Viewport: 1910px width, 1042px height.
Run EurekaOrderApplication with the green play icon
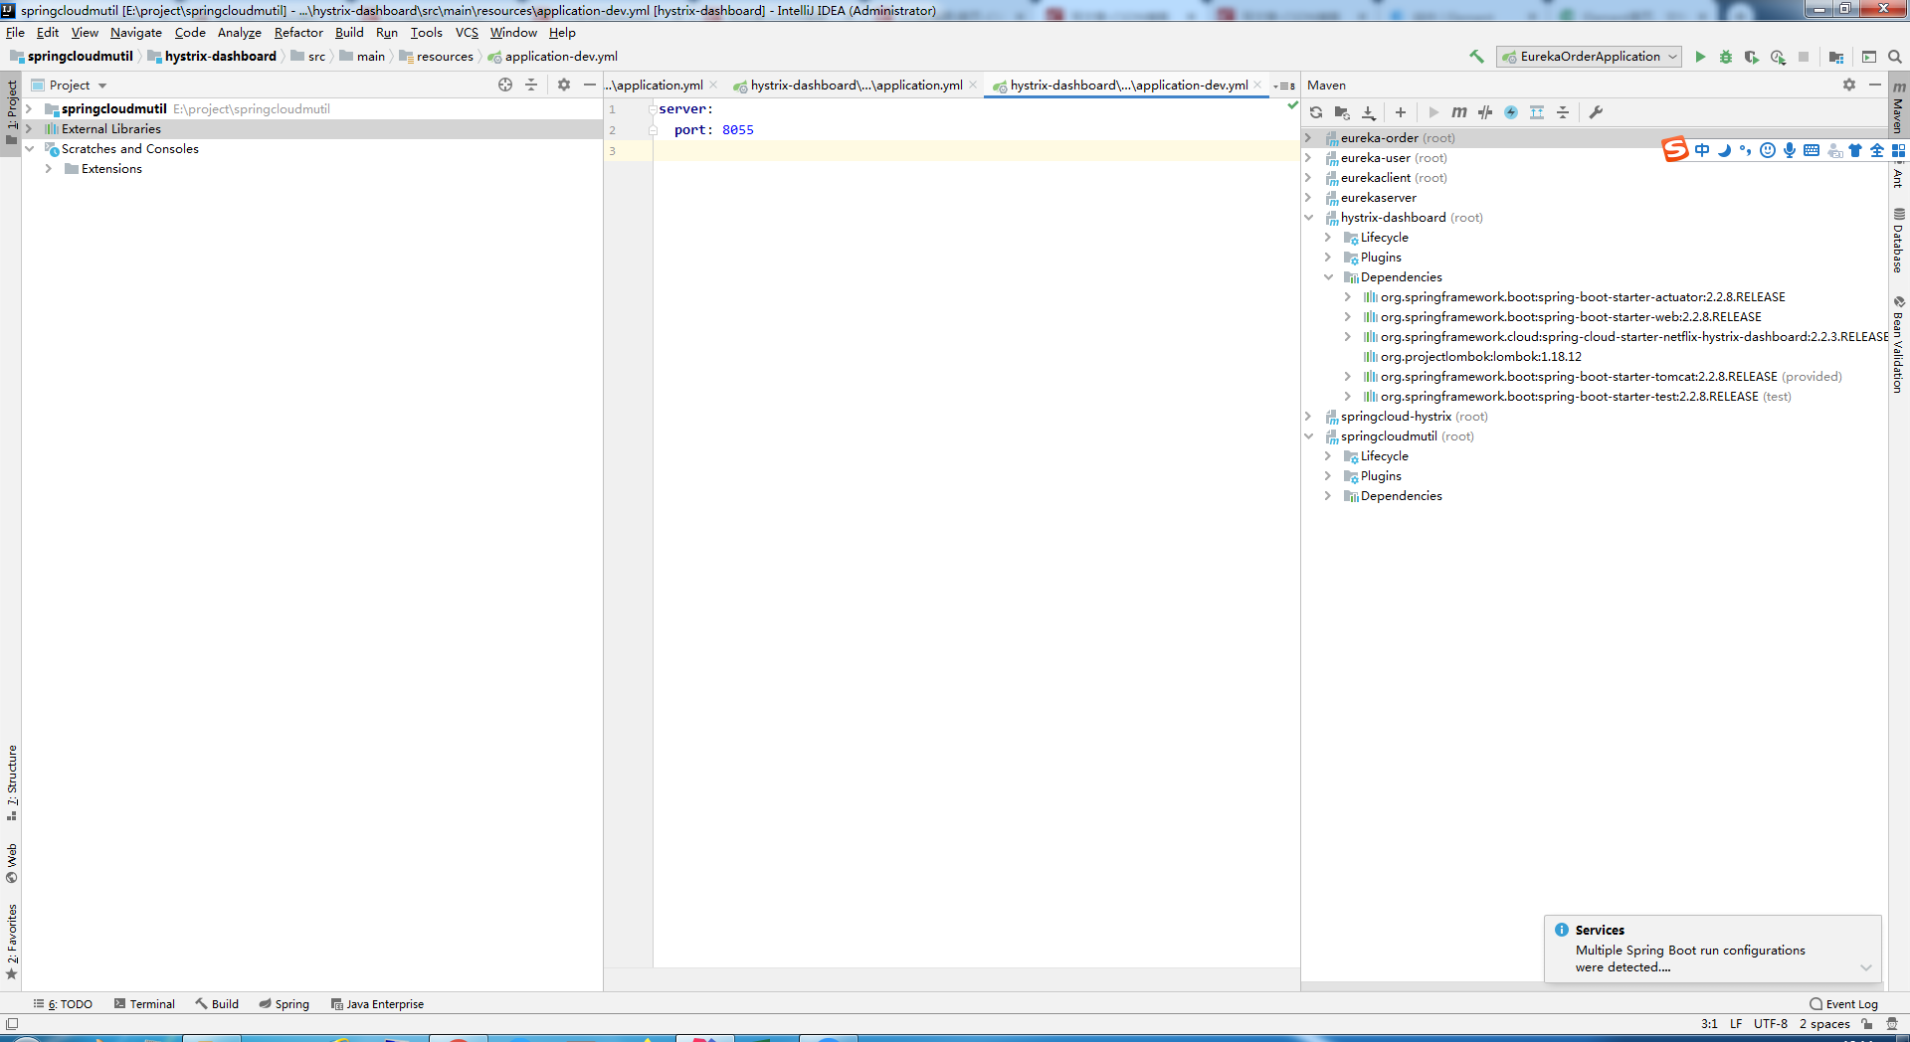point(1700,57)
